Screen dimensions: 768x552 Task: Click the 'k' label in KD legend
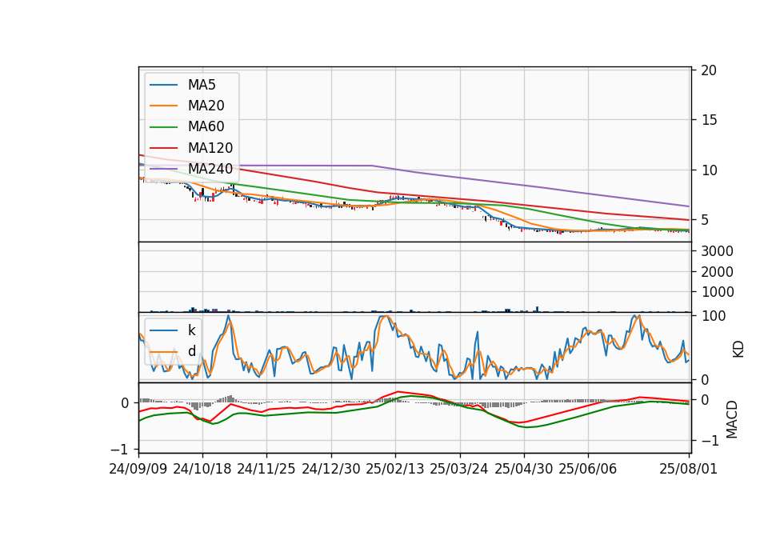tap(191, 330)
